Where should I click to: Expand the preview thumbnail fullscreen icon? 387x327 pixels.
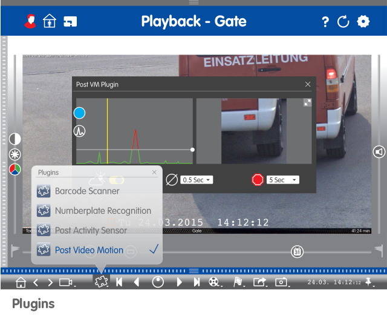(x=308, y=102)
